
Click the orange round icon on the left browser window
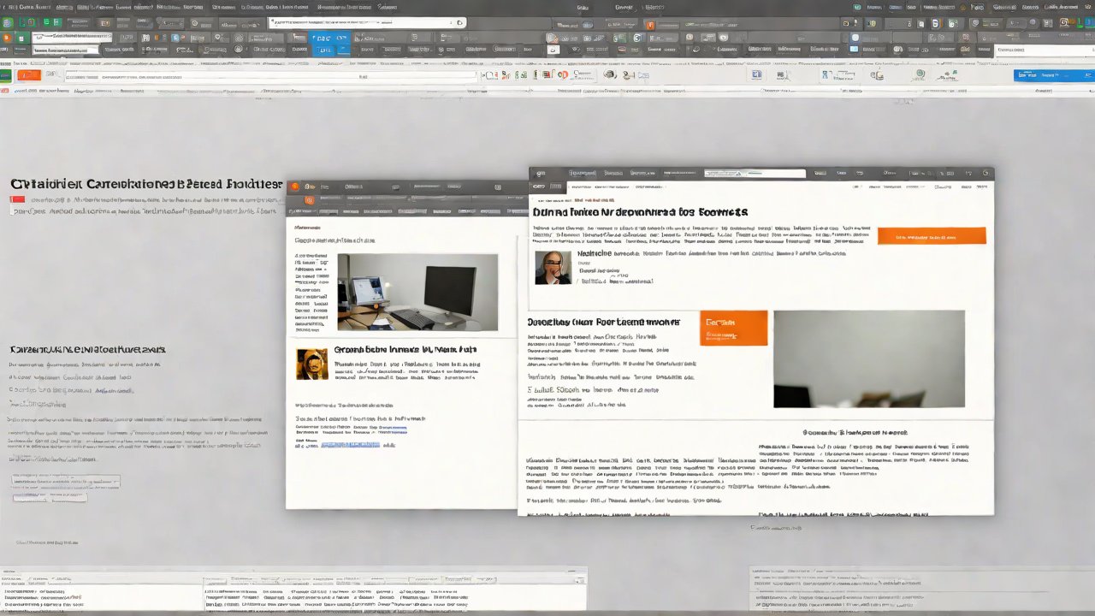(294, 186)
